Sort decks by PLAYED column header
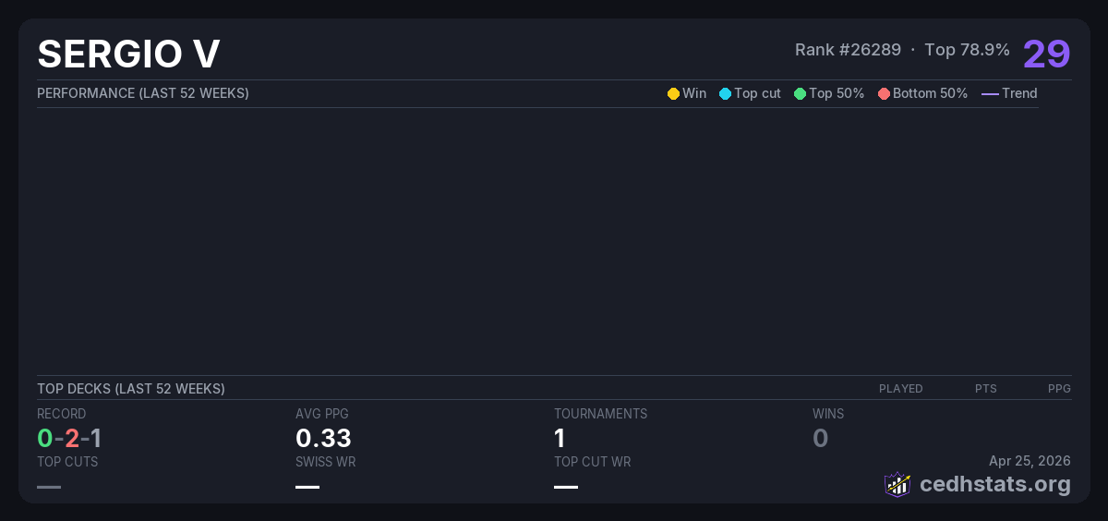Viewport: 1108px width, 521px height. click(900, 389)
